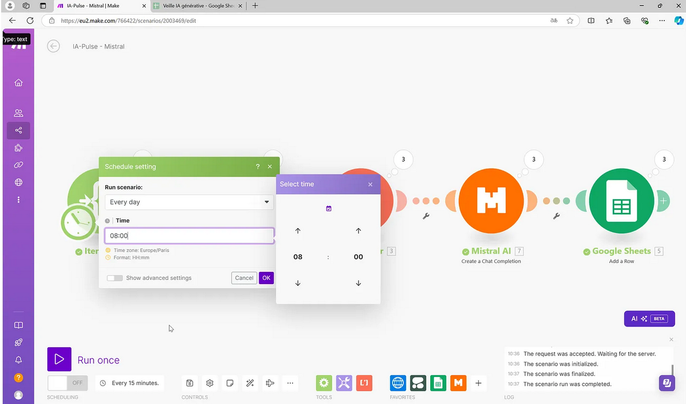Open Scenario settings gear icon
Screen dimensions: 686x404
209,383
